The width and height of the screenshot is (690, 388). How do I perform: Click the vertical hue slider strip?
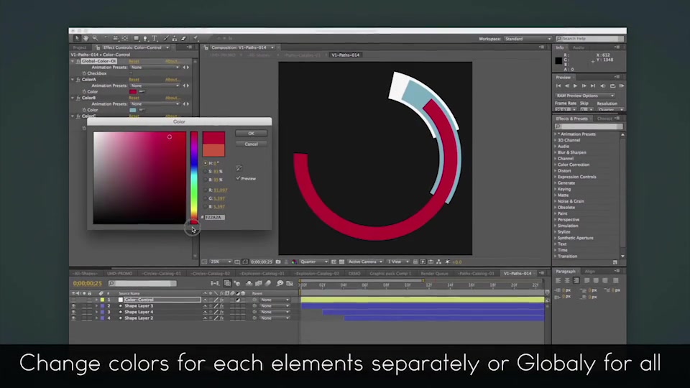point(193,177)
